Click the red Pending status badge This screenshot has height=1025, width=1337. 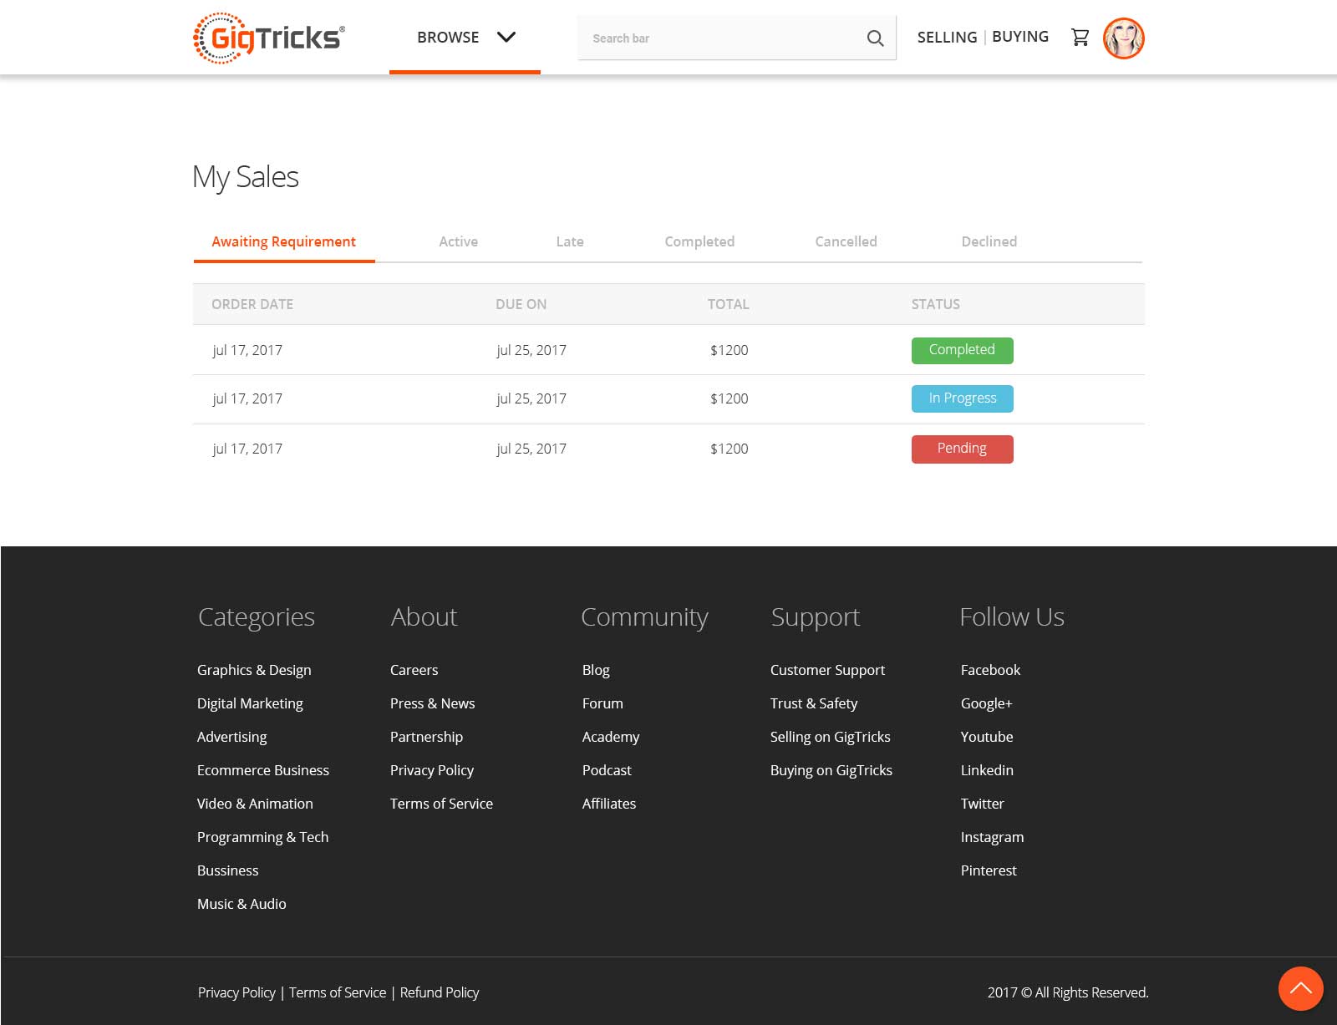point(962,449)
